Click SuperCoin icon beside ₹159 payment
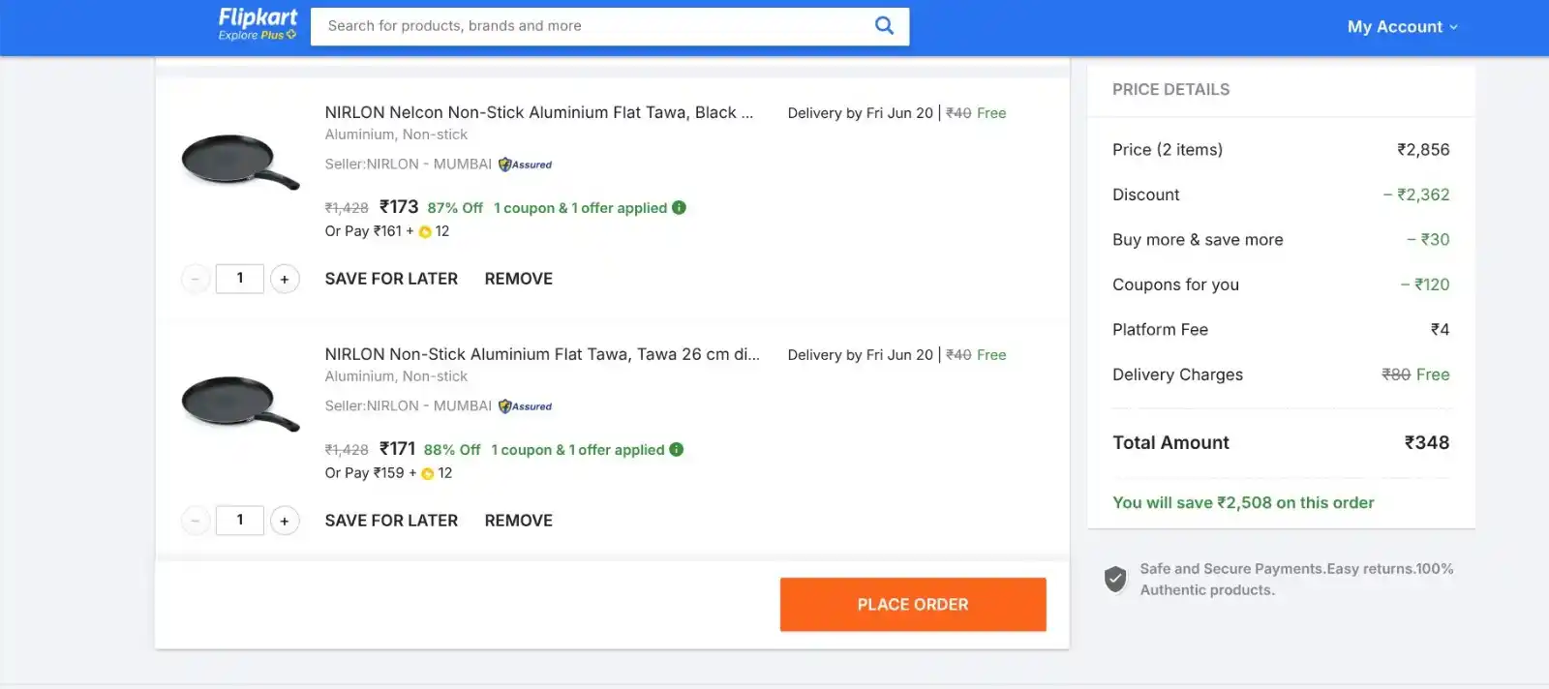Viewport: 1549px width, 689px height. (428, 474)
